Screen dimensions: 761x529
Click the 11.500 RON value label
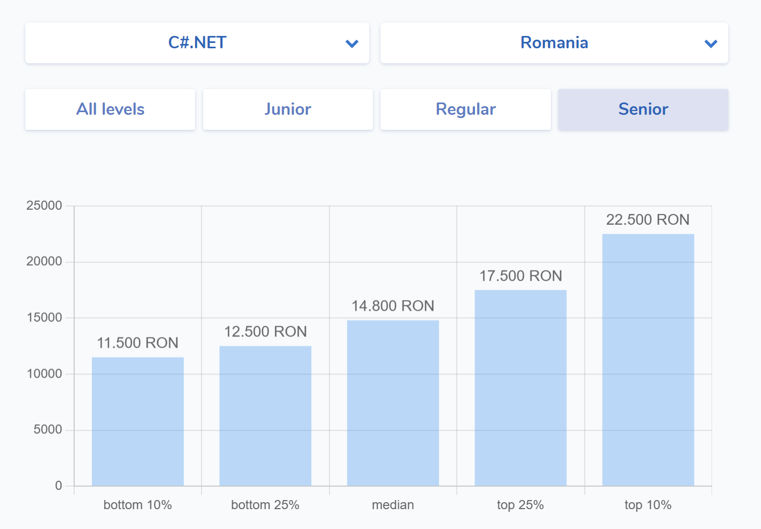[138, 343]
